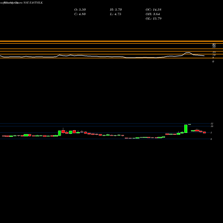Click the '0' label on the candlestick axis

pos(211,139)
